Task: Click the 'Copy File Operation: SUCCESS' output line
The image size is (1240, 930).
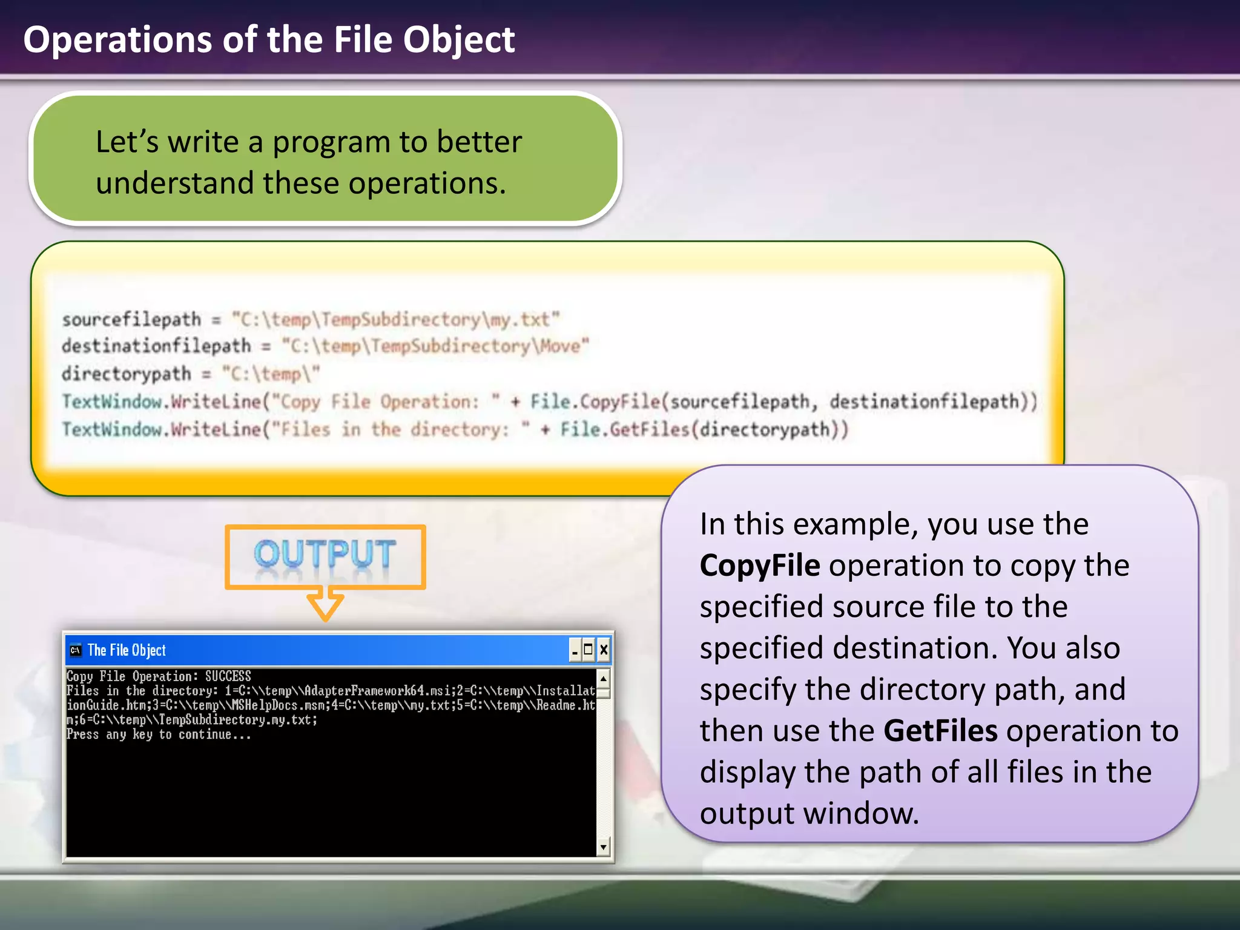Action: [x=159, y=676]
